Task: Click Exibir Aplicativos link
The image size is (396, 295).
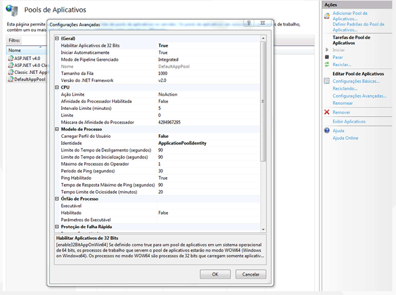Action: coord(349,122)
